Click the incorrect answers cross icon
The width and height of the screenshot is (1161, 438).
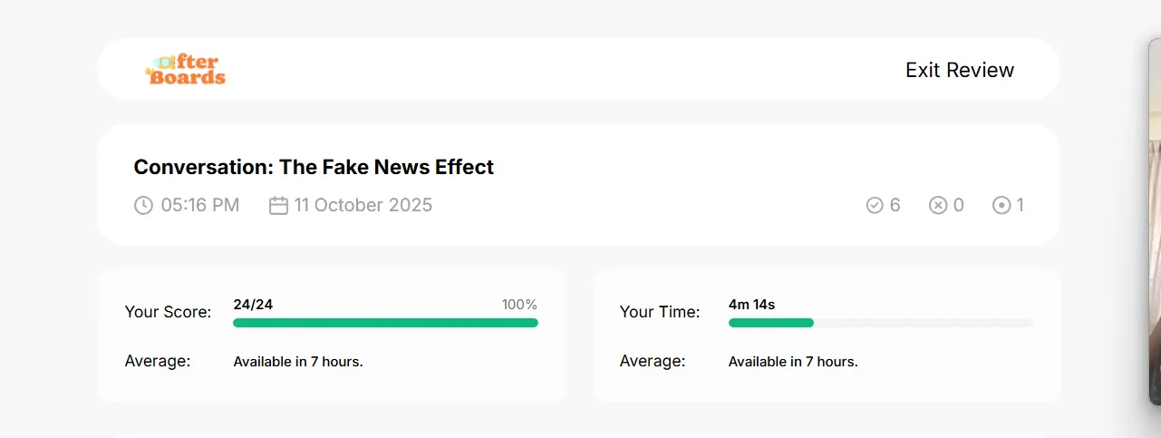point(938,205)
